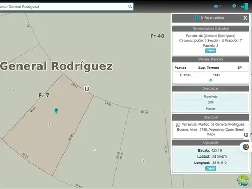
Task: Click the Partida column header
Action: tap(181, 68)
